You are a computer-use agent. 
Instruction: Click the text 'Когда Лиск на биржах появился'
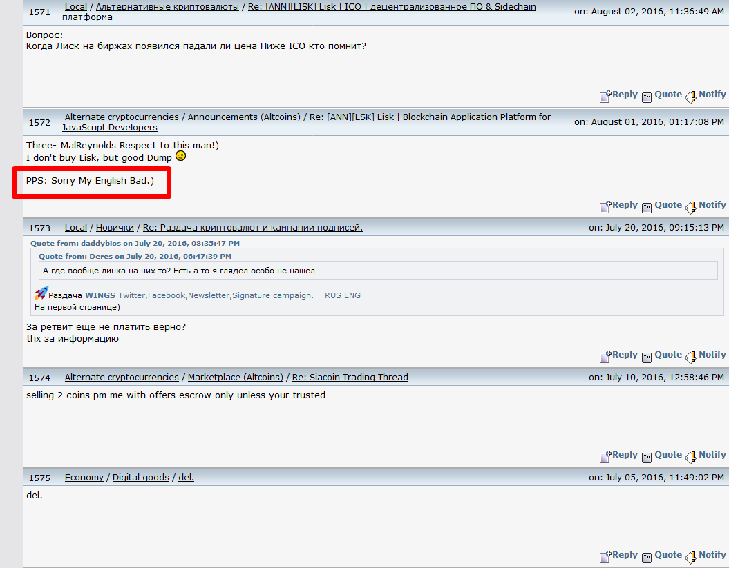103,46
